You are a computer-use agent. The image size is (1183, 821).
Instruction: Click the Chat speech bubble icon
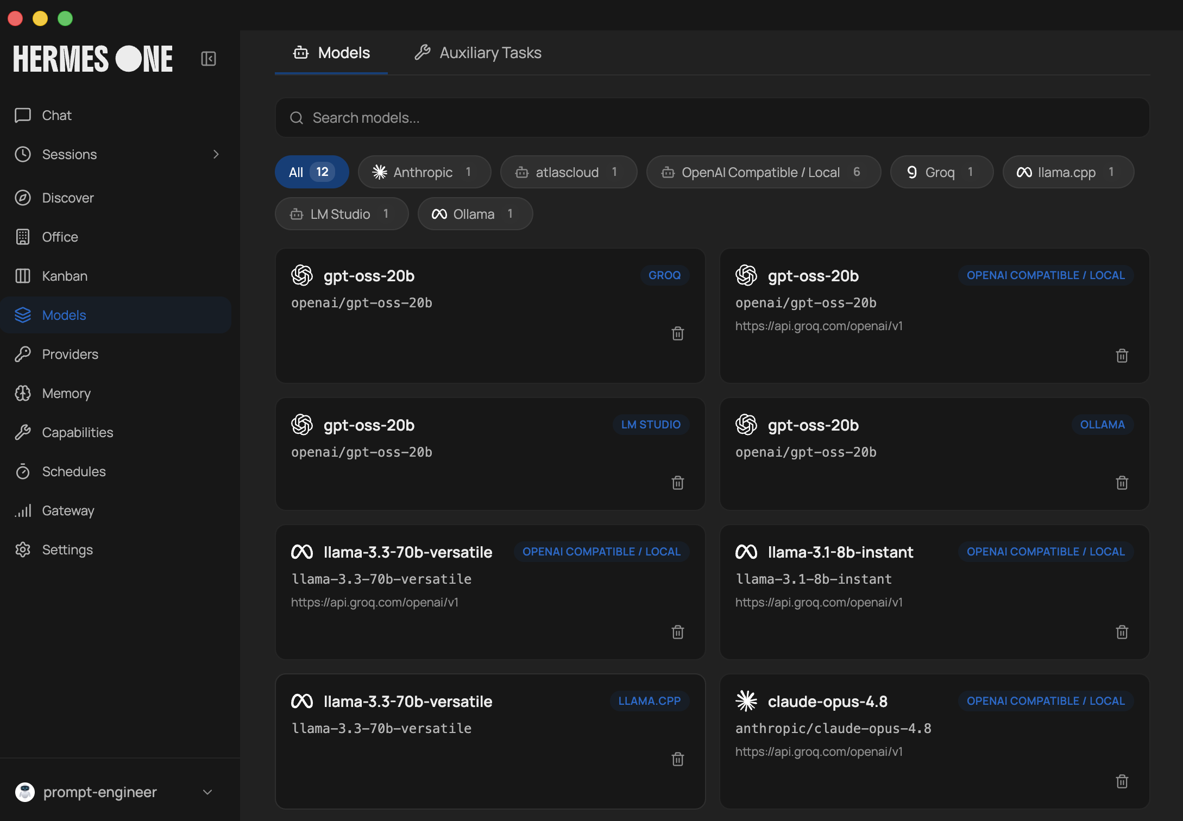23,115
